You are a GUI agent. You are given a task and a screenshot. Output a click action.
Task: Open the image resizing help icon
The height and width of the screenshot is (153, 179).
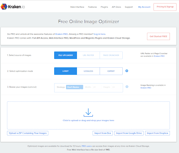point(127,87)
